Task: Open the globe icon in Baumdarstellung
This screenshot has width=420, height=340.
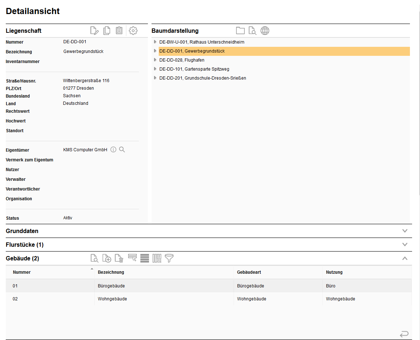Action: tap(265, 31)
